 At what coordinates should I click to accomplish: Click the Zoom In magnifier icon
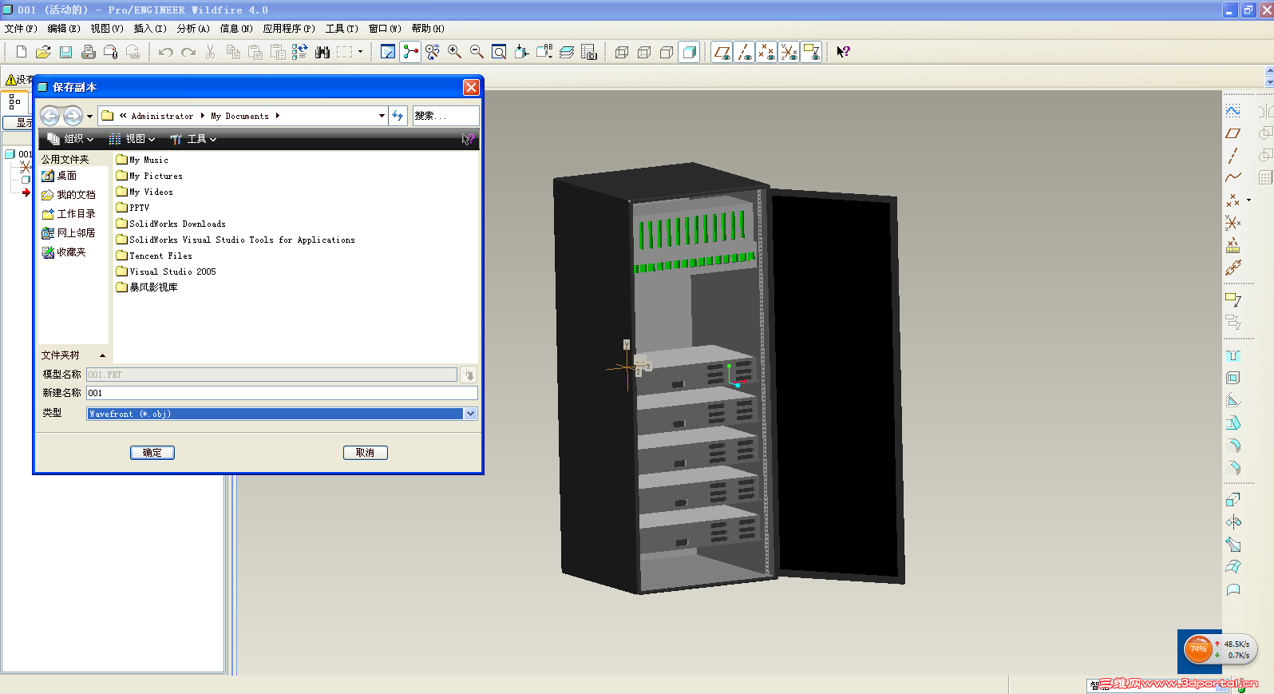(454, 52)
